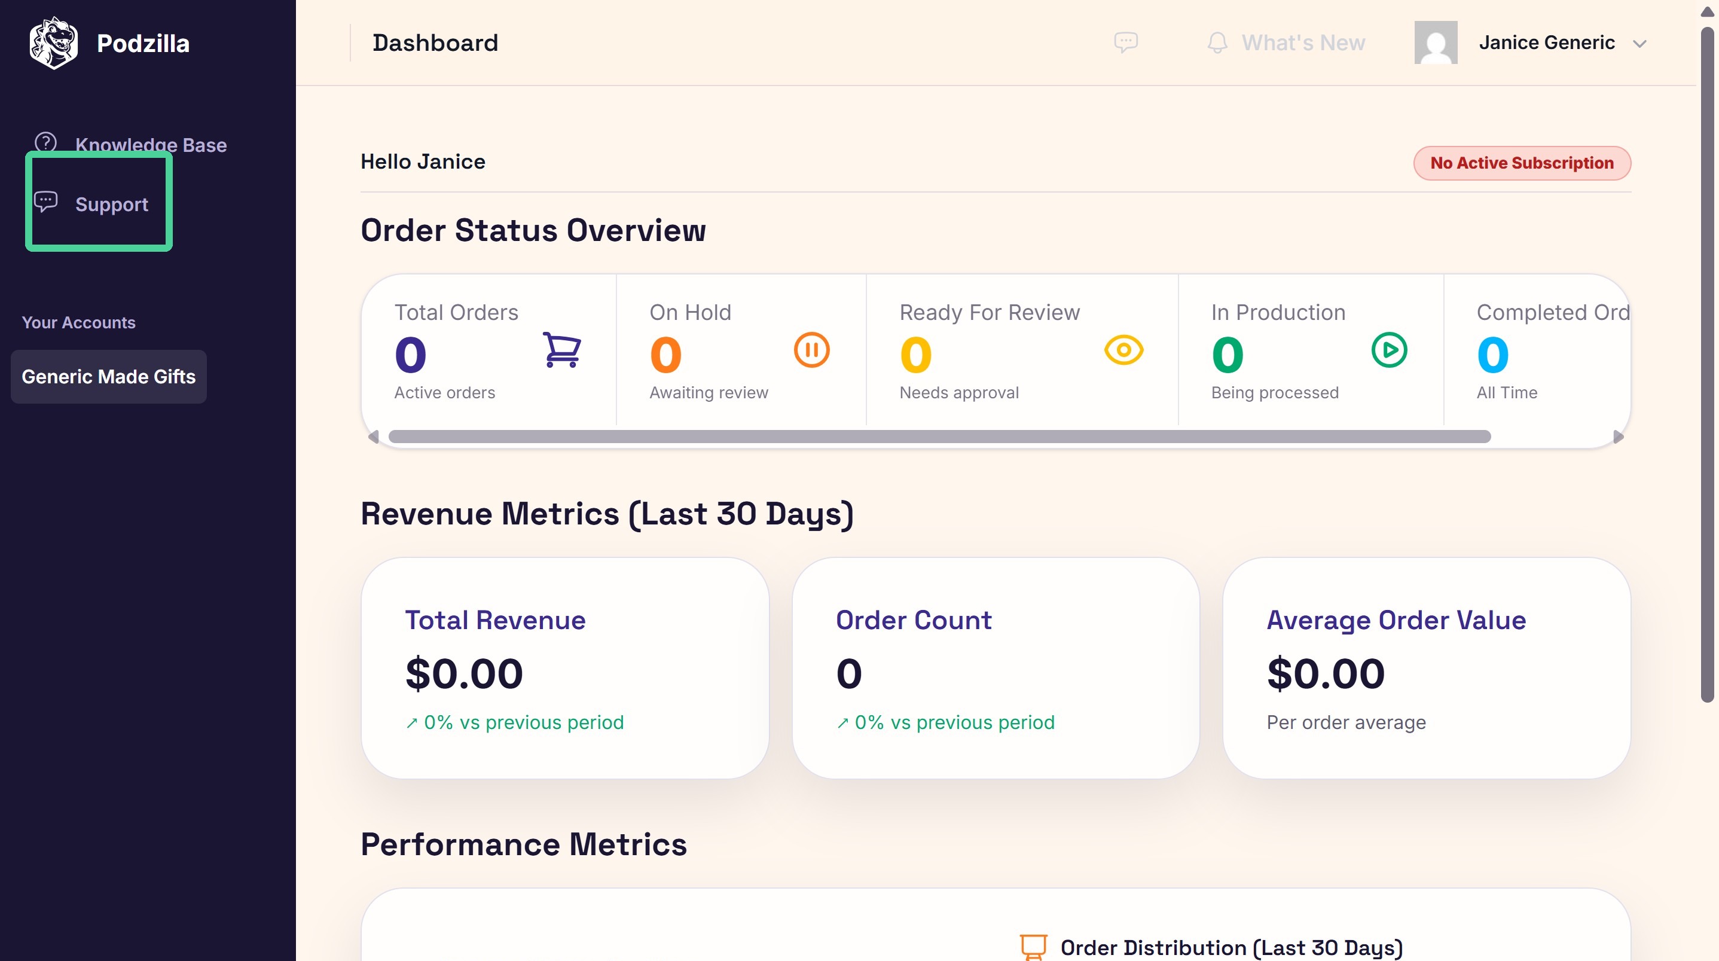Viewport: 1719px width, 961px height.
Task: Click the Support speech bubble icon
Action: point(45,202)
